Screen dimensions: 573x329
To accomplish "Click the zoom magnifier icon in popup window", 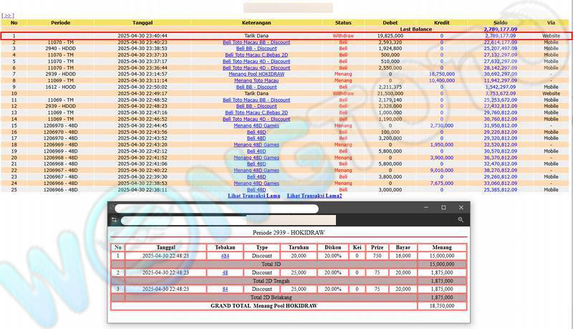I will (x=461, y=220).
